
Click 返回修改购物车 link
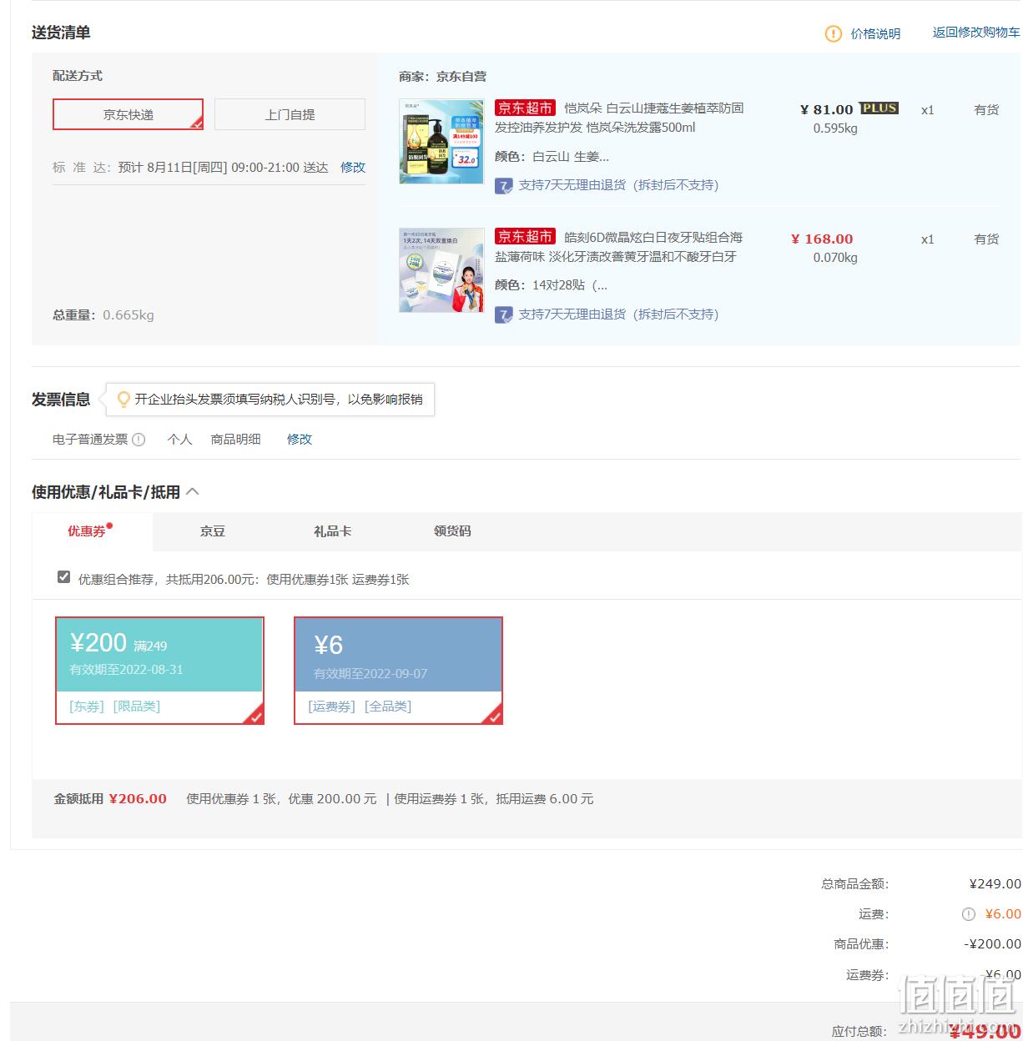pyautogui.click(x=976, y=33)
